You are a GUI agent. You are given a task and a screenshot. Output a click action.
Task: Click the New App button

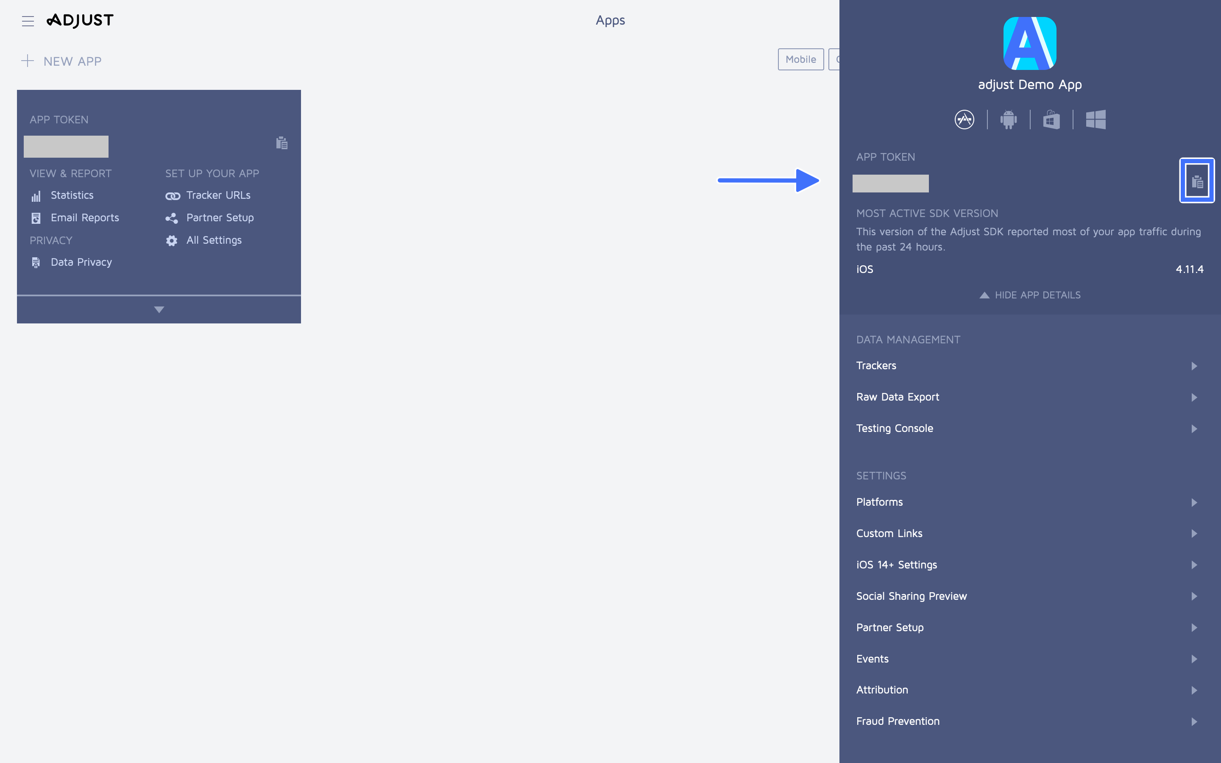point(61,61)
